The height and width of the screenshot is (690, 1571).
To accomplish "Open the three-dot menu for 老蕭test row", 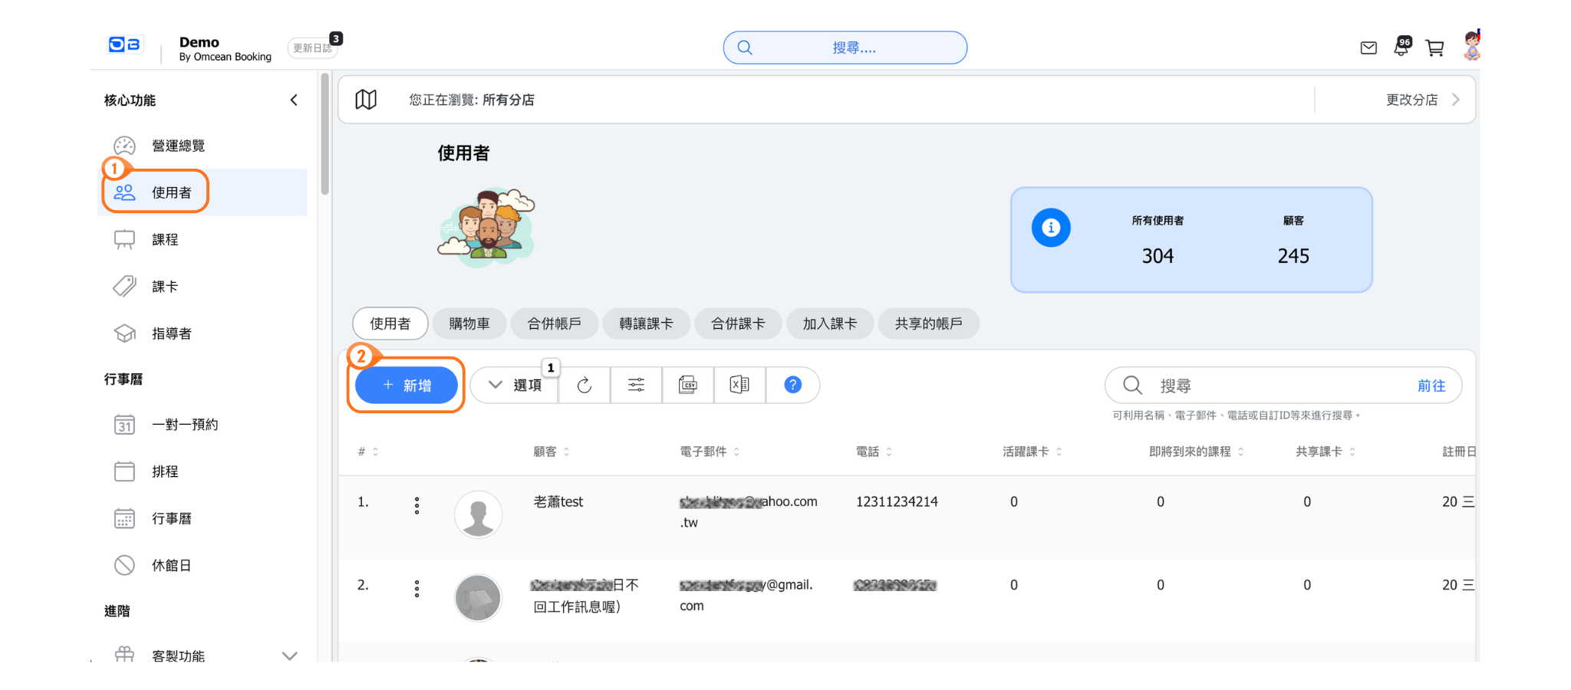I will click(x=417, y=505).
